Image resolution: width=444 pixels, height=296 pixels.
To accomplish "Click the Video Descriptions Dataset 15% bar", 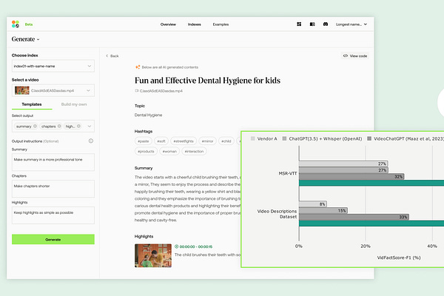I will [323, 210].
